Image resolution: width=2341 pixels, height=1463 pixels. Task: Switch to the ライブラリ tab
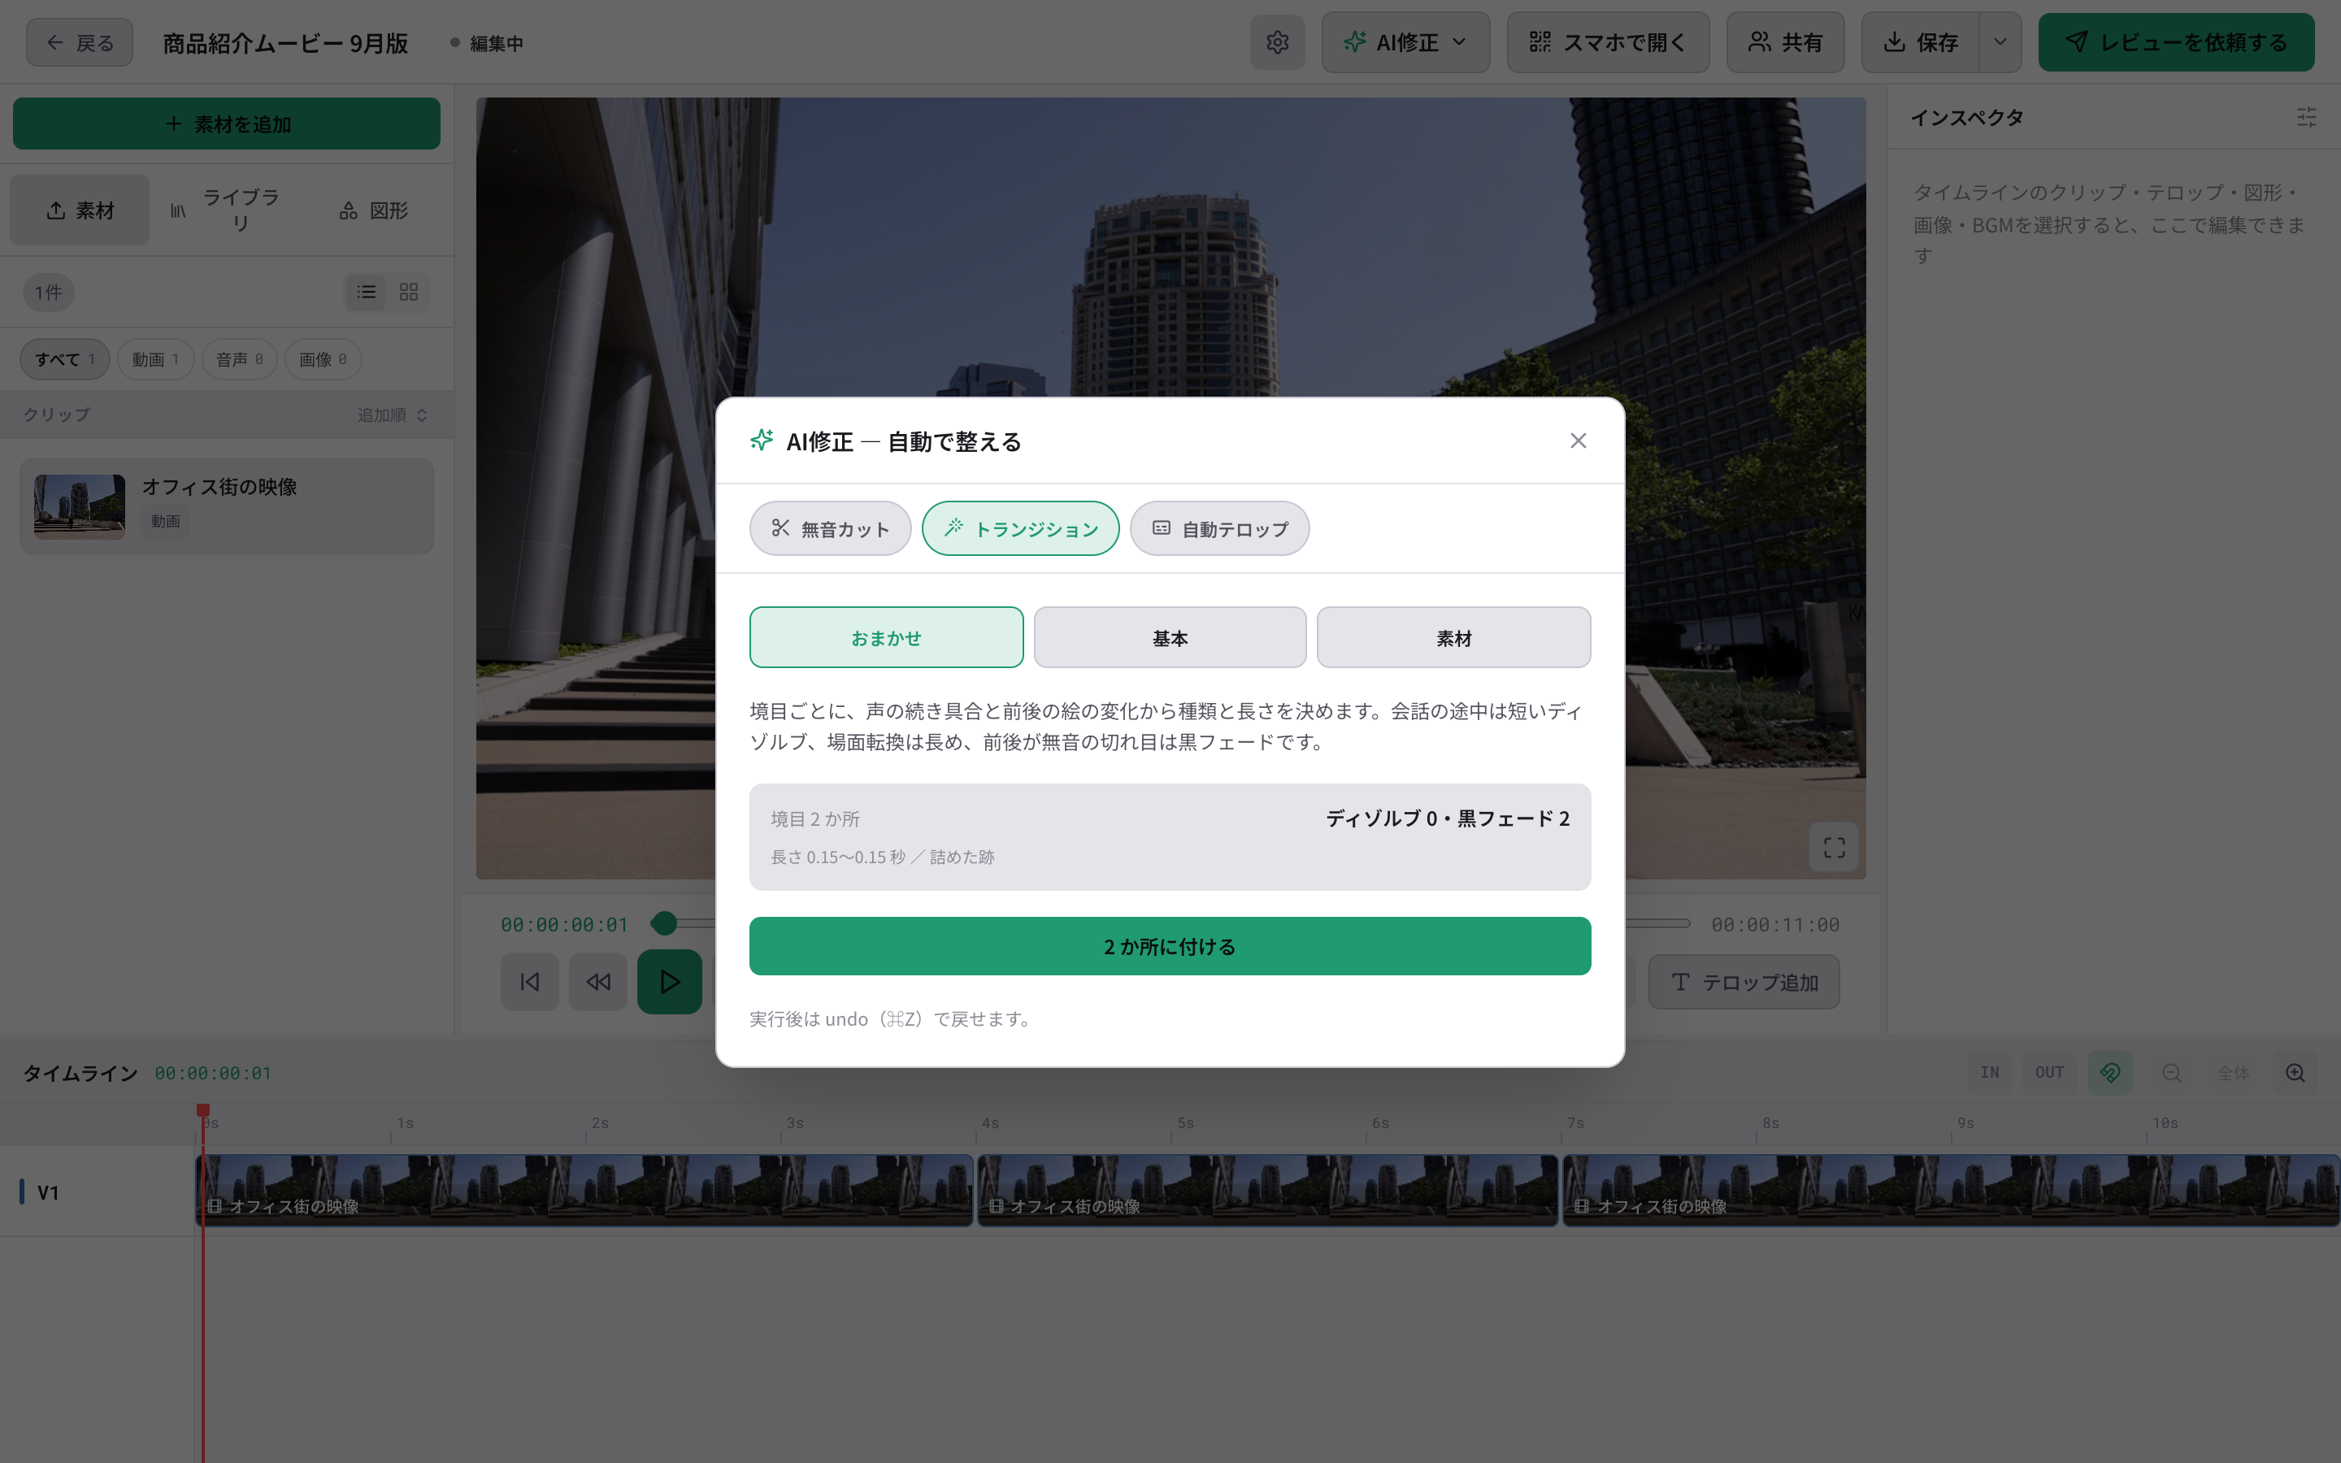[x=225, y=210]
